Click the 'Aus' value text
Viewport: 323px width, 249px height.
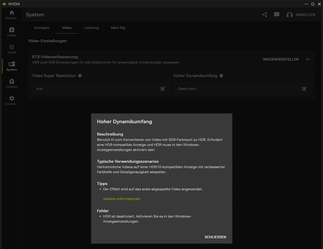(x=39, y=89)
